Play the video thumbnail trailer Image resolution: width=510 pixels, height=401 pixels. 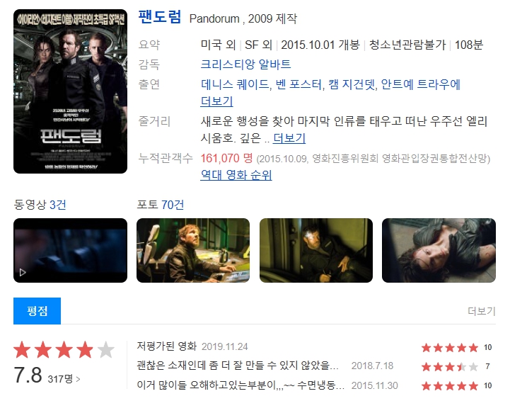[x=70, y=250]
